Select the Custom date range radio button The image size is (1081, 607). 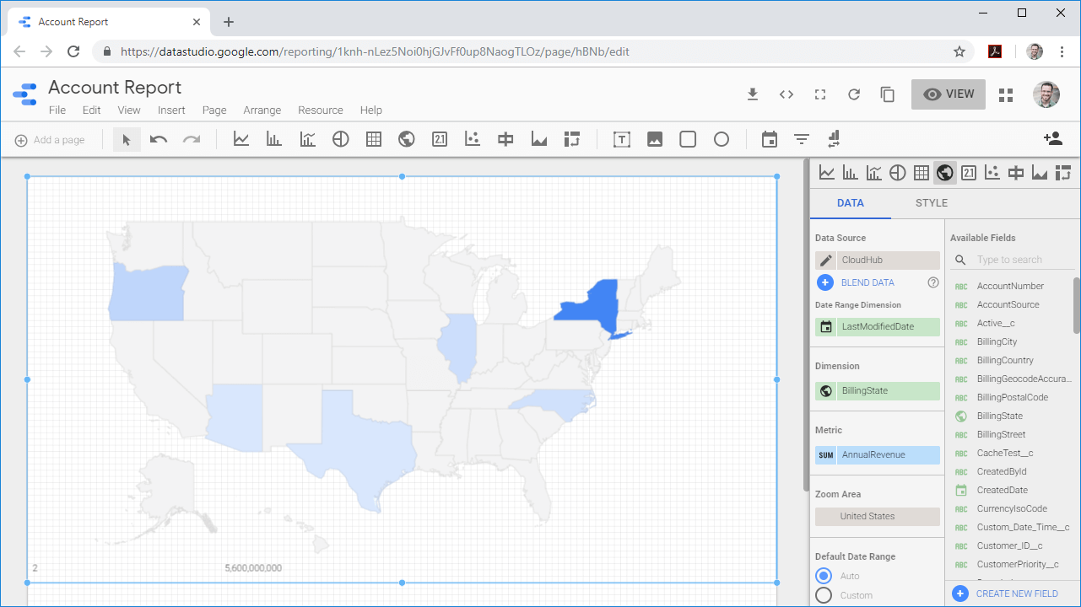(824, 595)
